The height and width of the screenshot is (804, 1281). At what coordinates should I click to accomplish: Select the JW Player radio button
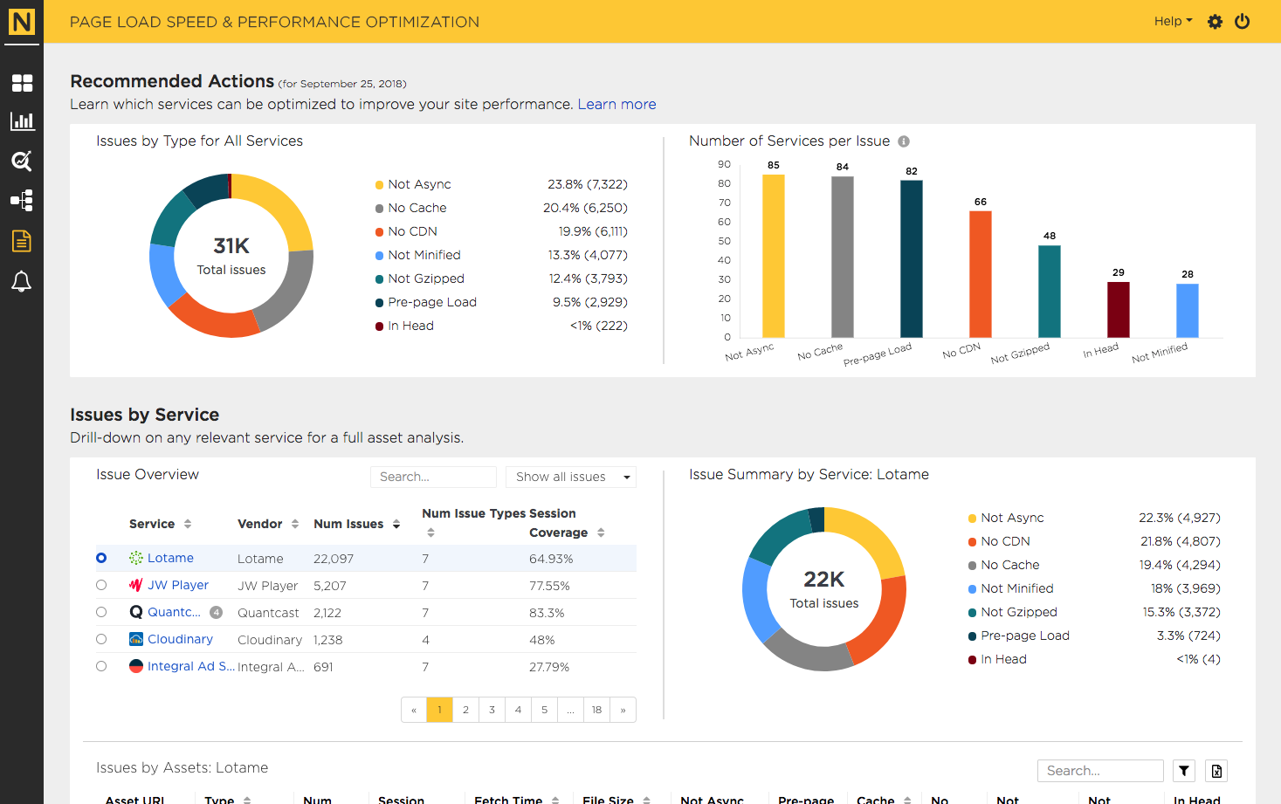[x=101, y=585]
